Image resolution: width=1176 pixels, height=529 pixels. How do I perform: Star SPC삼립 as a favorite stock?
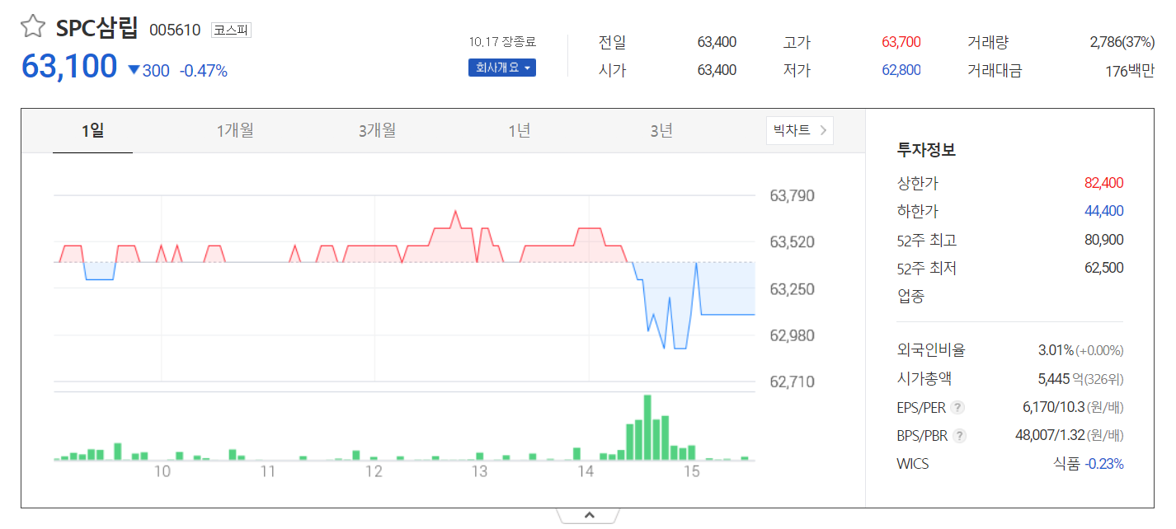33,26
